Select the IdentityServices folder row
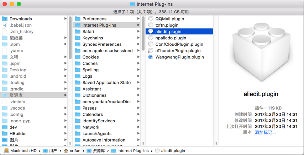The height and width of the screenshot is (155, 304). click(107, 121)
